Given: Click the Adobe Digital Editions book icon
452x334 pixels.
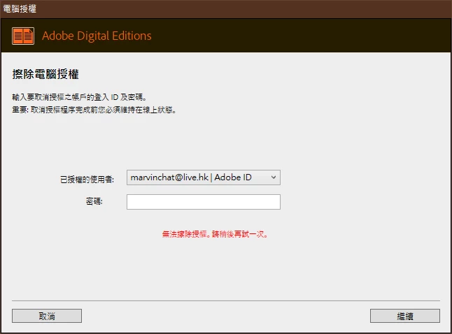Looking at the screenshot, I should pyautogui.click(x=23, y=36).
